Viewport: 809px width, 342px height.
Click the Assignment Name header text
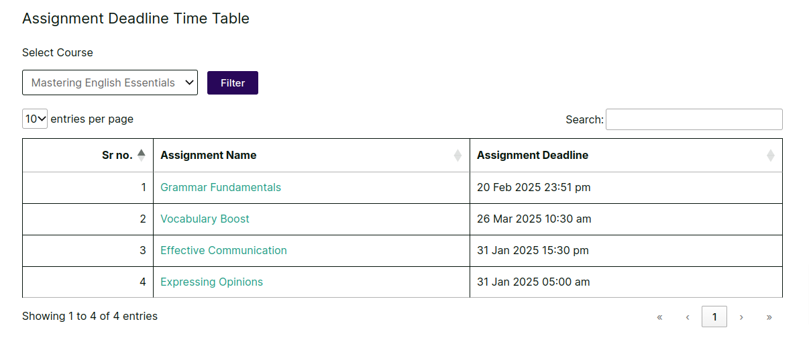[x=209, y=156]
